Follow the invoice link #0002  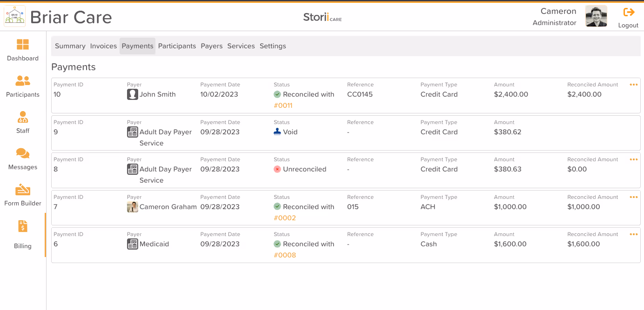285,218
